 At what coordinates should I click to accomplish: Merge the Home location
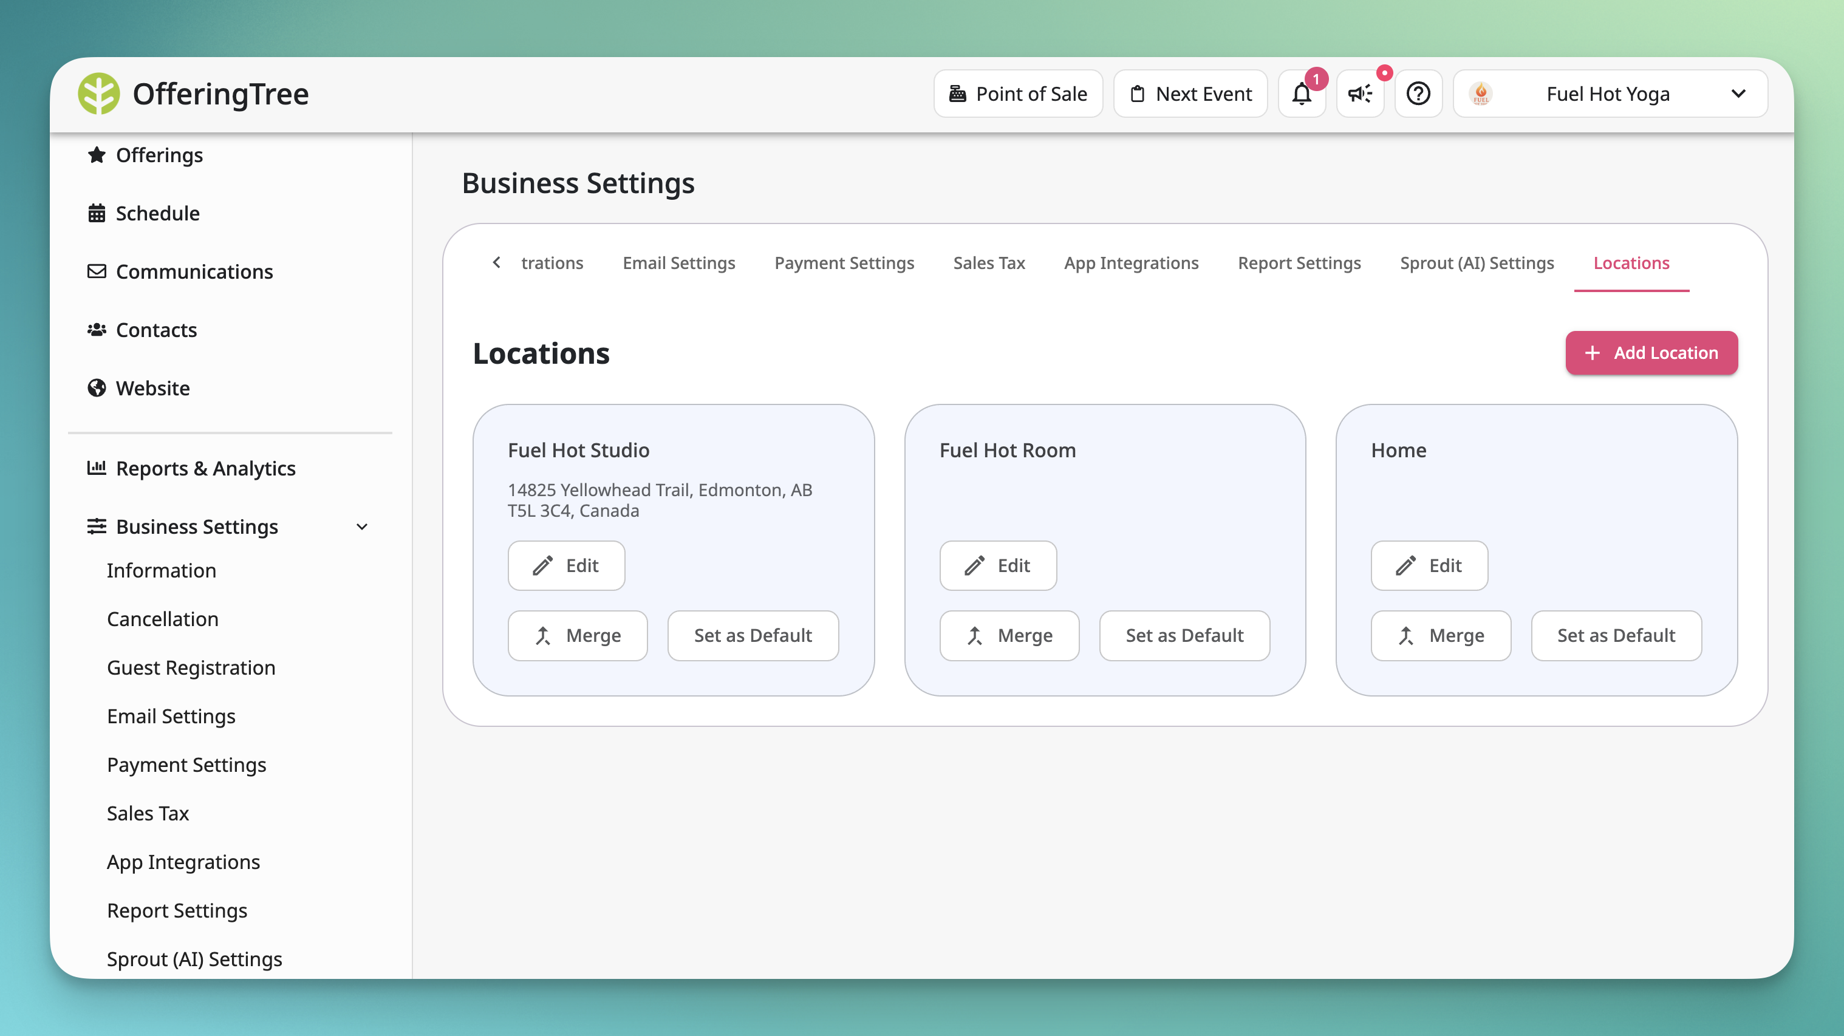(1440, 635)
